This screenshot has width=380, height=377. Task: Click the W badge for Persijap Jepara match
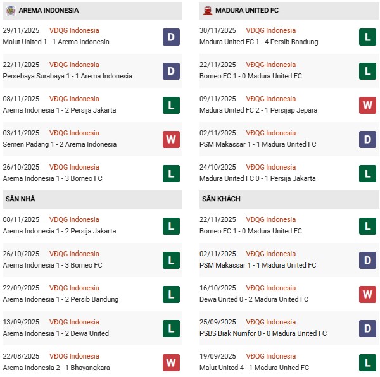tap(368, 105)
